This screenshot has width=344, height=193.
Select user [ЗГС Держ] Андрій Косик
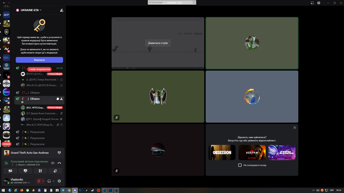pos(42,119)
